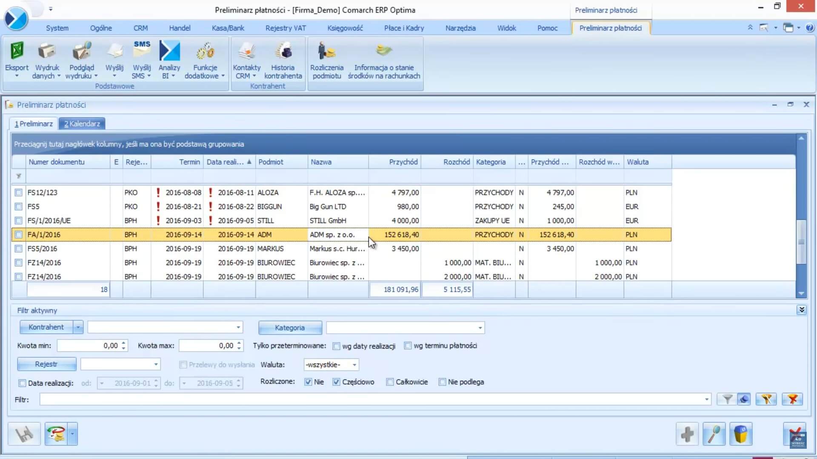Sort by the Przychód column header
This screenshot has width=817, height=459.
394,162
